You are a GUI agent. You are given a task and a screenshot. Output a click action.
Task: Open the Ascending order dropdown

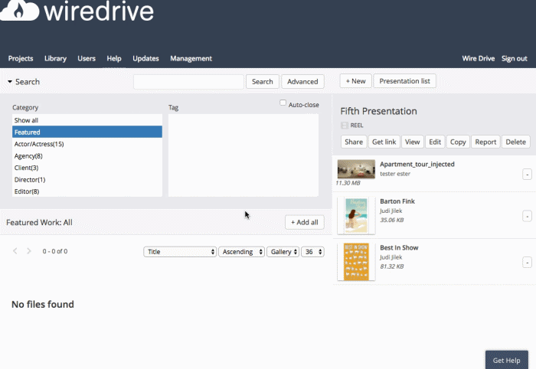click(x=241, y=252)
